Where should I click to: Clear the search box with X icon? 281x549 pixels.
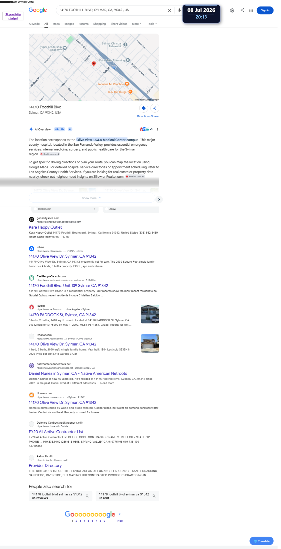click(x=169, y=10)
